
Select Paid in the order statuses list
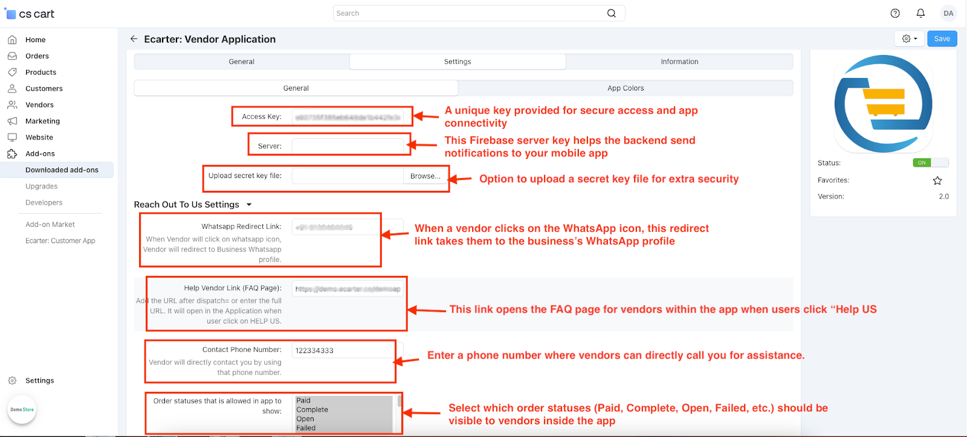pos(303,401)
